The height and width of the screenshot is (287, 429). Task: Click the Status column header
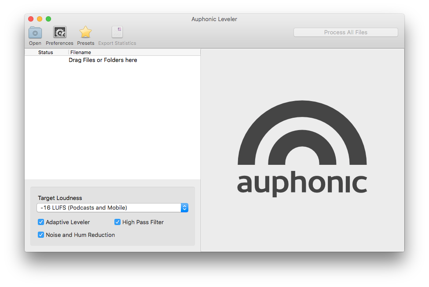pyautogui.click(x=46, y=52)
